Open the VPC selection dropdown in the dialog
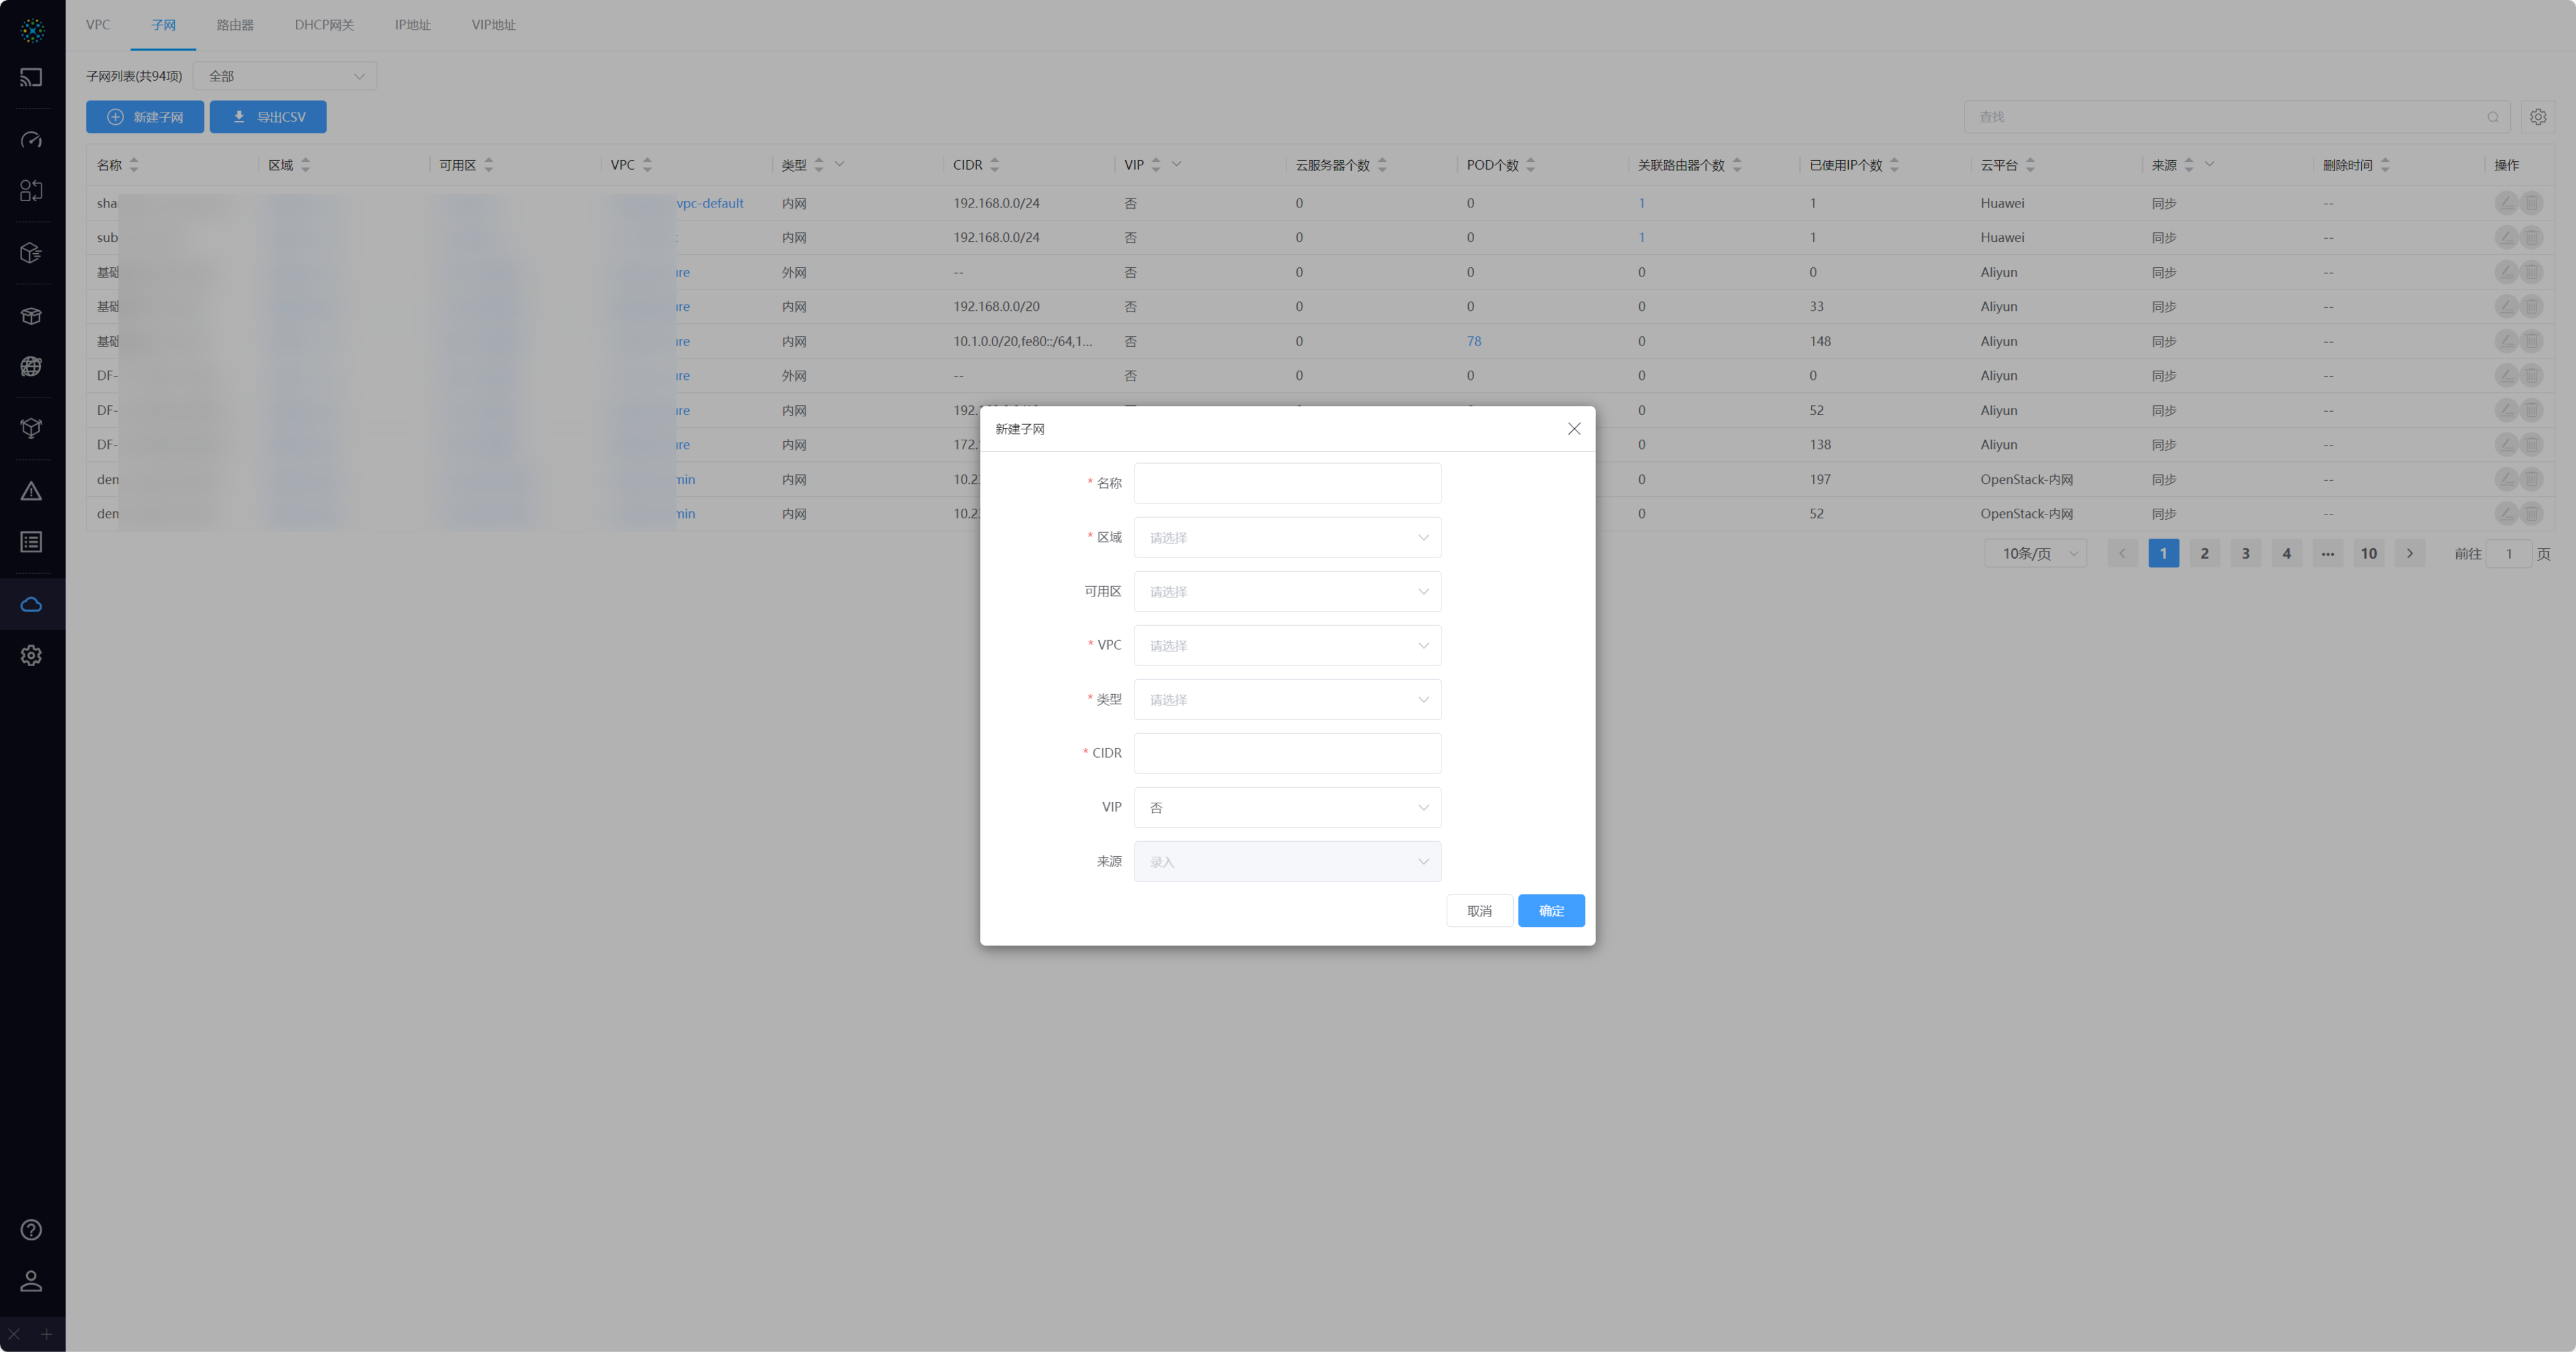Viewport: 2576px width, 1353px height. (x=1287, y=646)
